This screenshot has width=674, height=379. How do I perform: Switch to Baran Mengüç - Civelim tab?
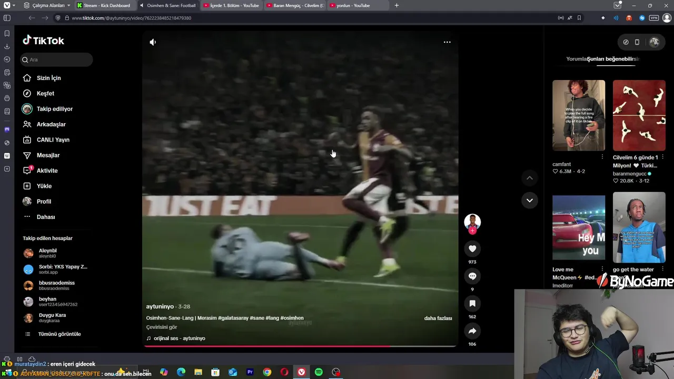[x=295, y=5]
